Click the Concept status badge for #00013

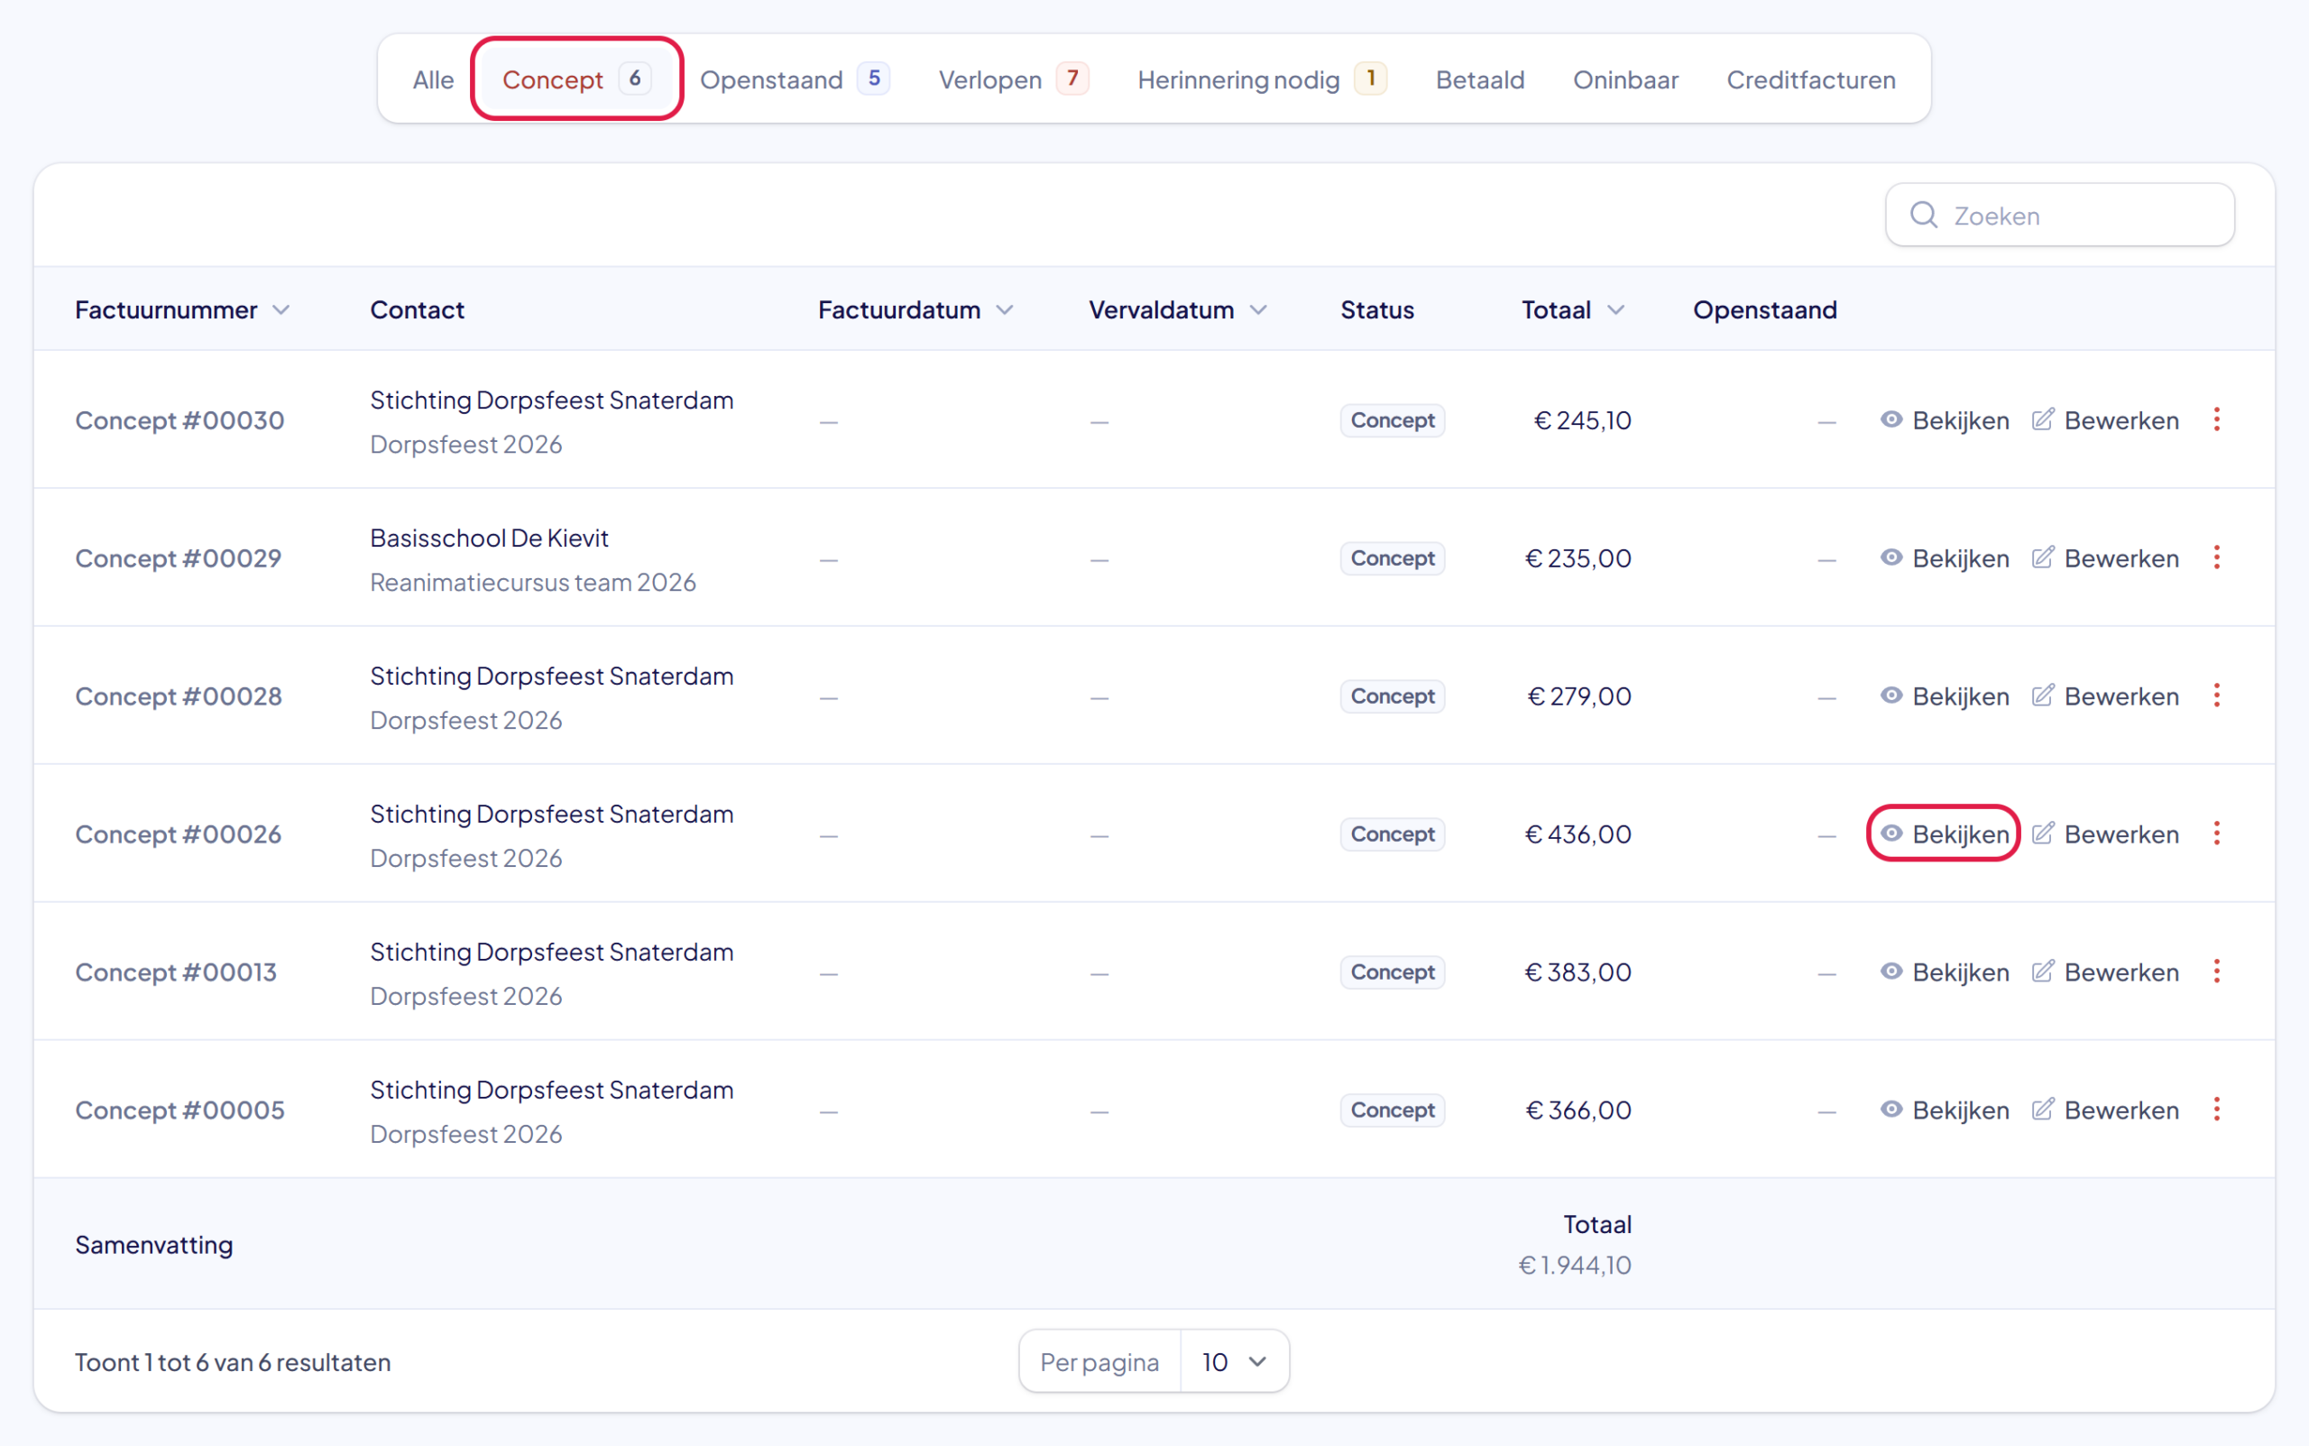pyautogui.click(x=1392, y=972)
